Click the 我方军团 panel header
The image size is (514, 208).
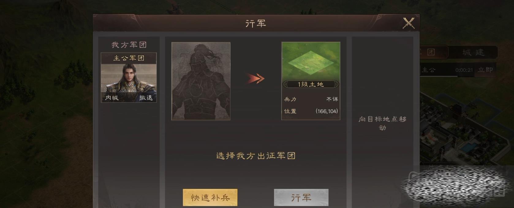(x=129, y=45)
